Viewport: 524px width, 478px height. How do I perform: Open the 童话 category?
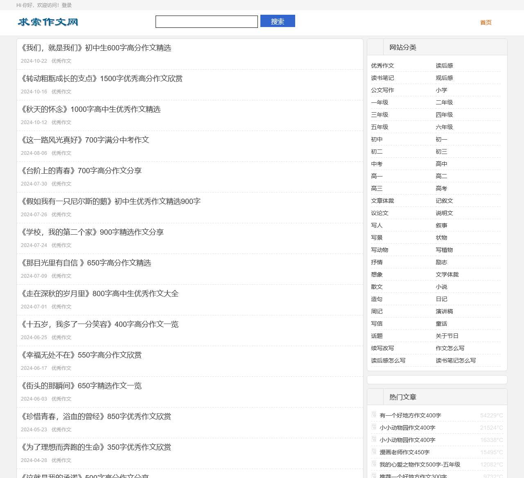click(x=441, y=323)
